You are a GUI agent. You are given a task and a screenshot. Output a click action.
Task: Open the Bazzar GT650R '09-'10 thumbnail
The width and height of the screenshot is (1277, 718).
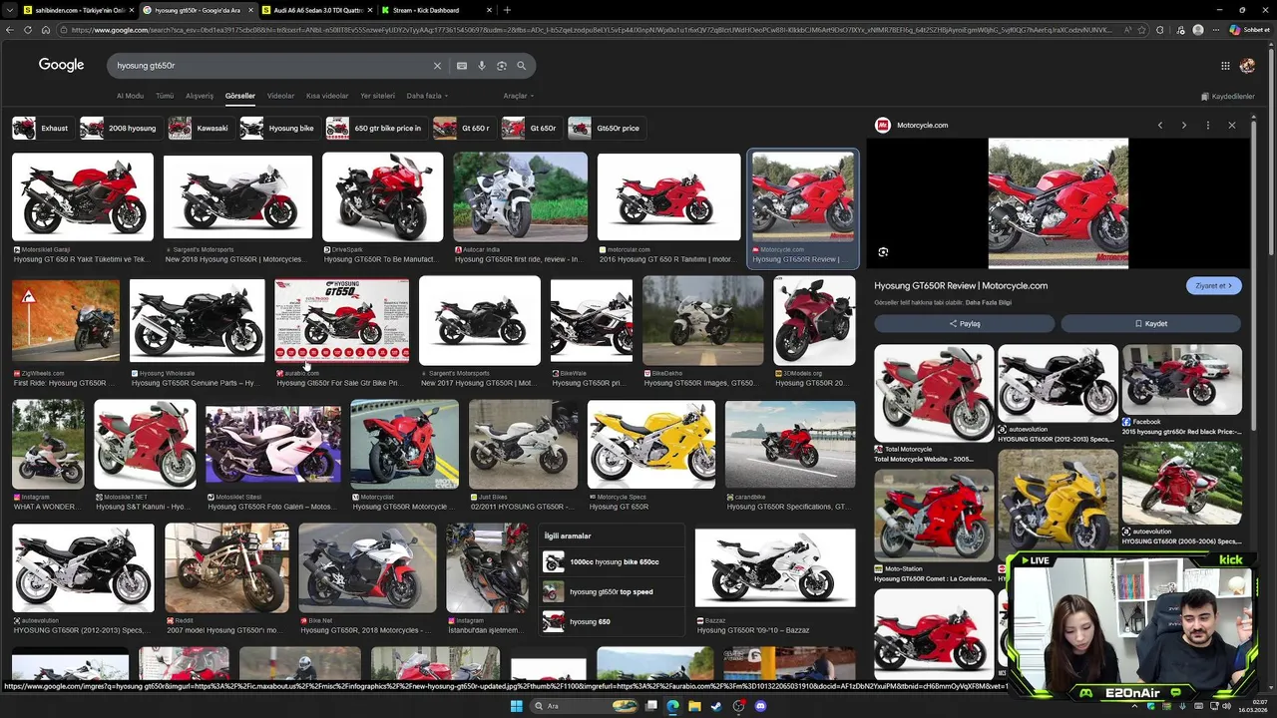775,567
